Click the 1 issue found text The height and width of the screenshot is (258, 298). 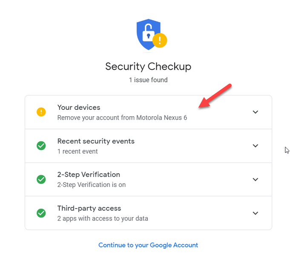click(148, 80)
